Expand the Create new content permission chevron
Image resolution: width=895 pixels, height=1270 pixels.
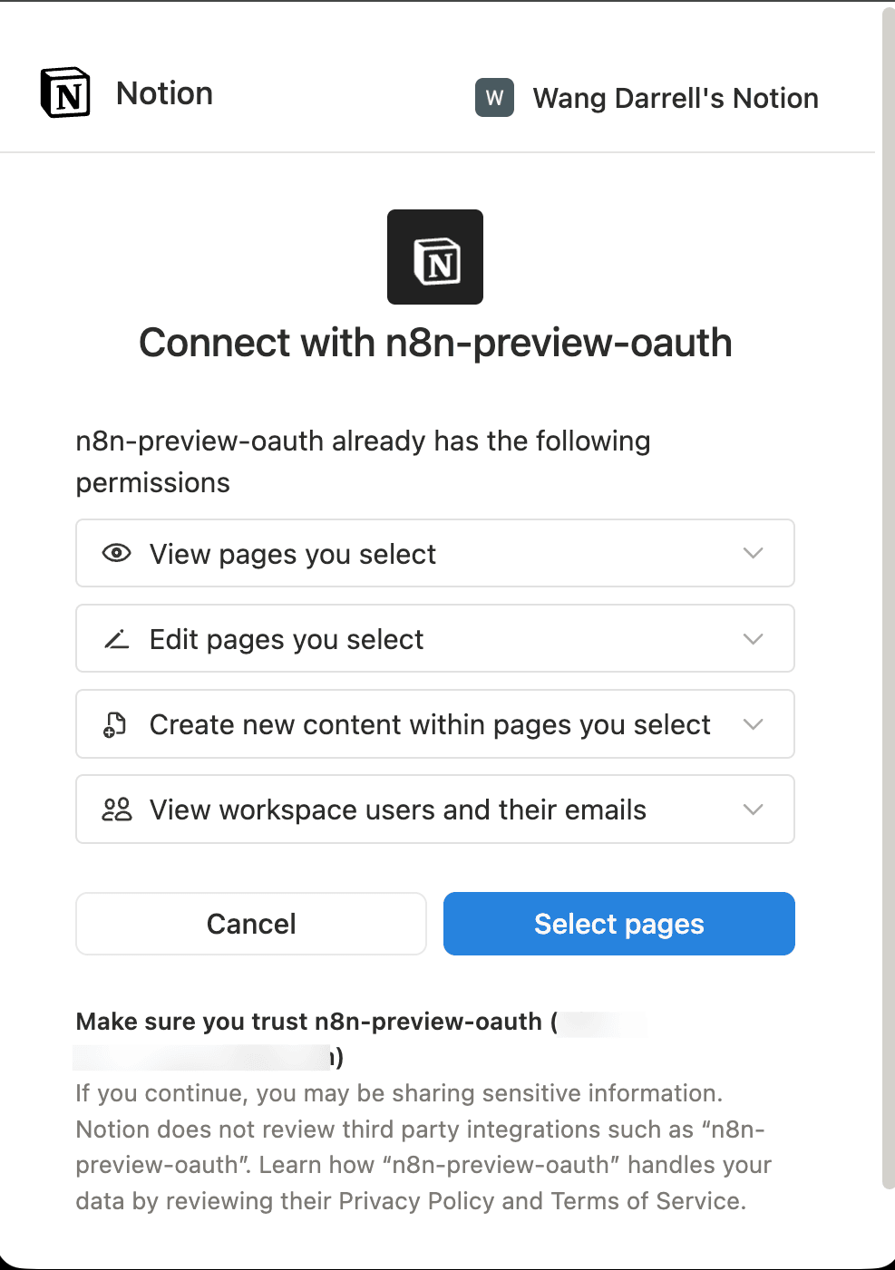tap(753, 724)
